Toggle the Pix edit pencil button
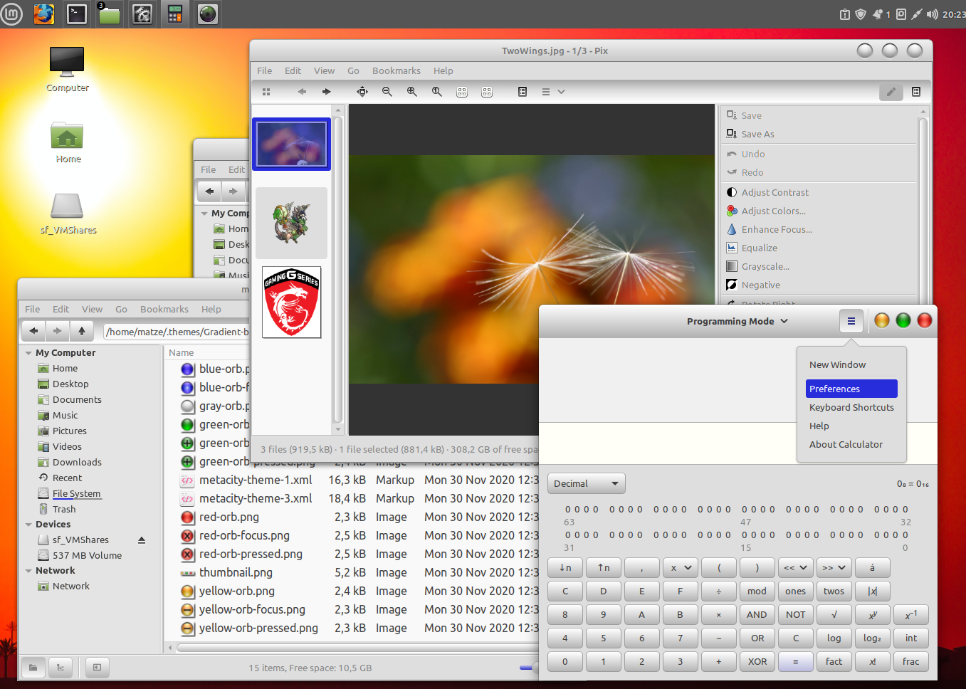966x689 pixels. [x=891, y=92]
